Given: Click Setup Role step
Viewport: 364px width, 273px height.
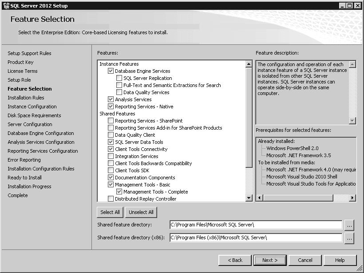Looking at the screenshot, I should pyautogui.click(x=19, y=80).
